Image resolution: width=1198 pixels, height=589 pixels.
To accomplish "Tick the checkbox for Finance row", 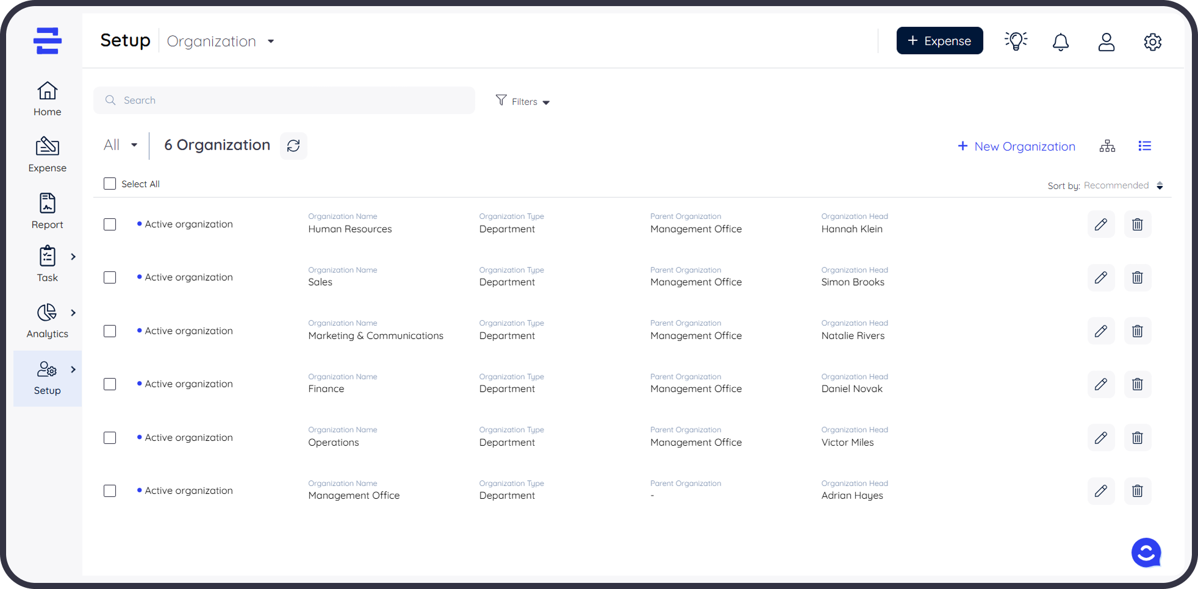I will [110, 384].
